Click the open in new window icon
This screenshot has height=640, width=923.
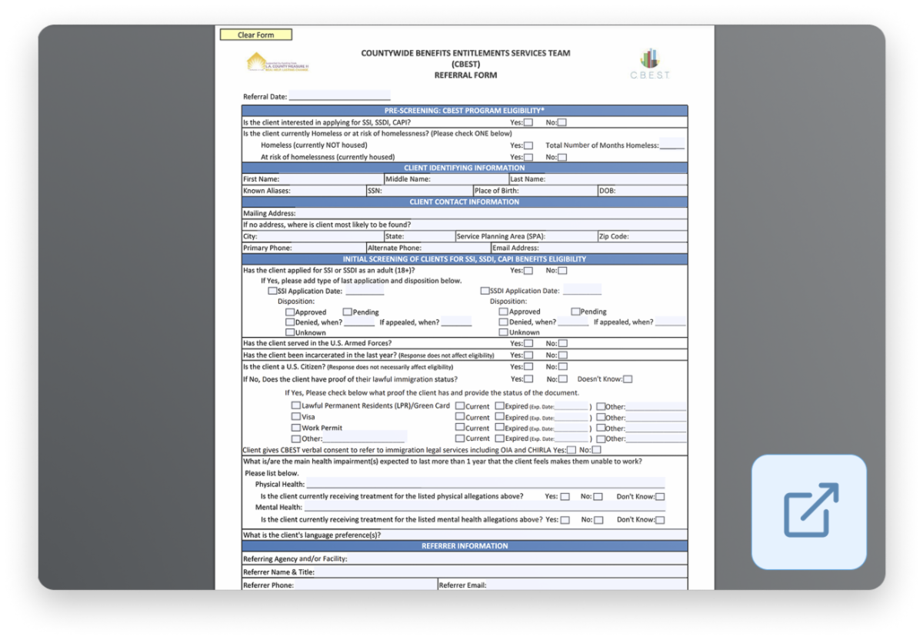pos(809,512)
